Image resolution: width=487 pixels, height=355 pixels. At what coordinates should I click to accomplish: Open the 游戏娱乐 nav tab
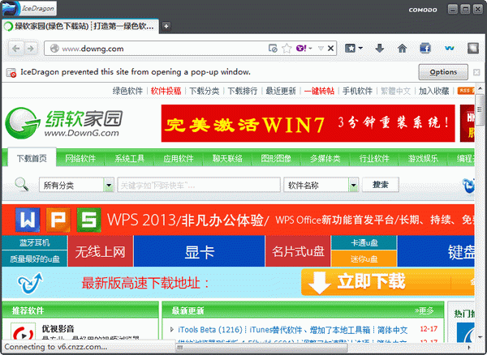pyautogui.click(x=423, y=158)
